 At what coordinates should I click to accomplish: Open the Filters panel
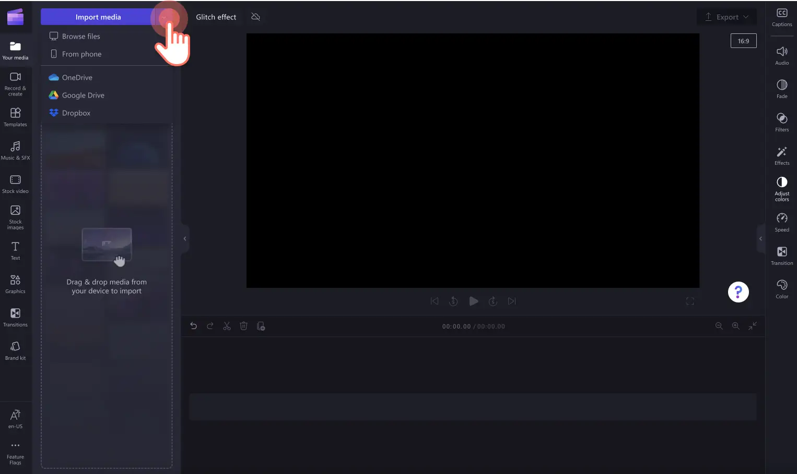tap(782, 123)
